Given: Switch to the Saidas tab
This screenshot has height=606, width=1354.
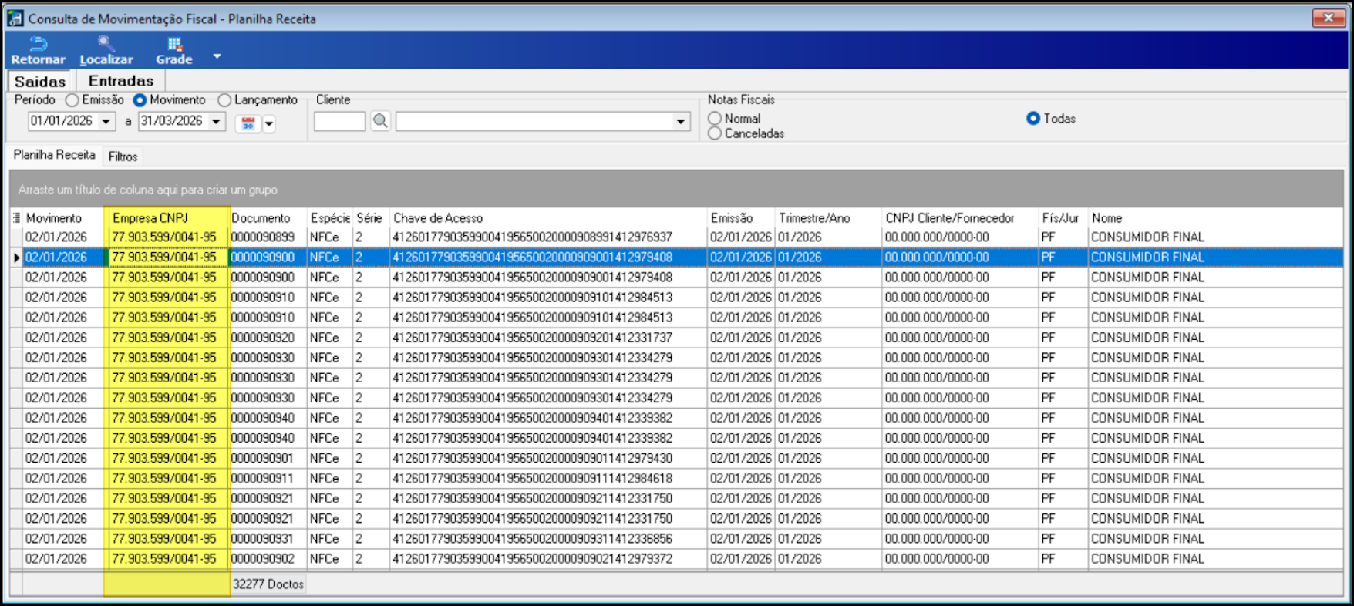Looking at the screenshot, I should [40, 82].
